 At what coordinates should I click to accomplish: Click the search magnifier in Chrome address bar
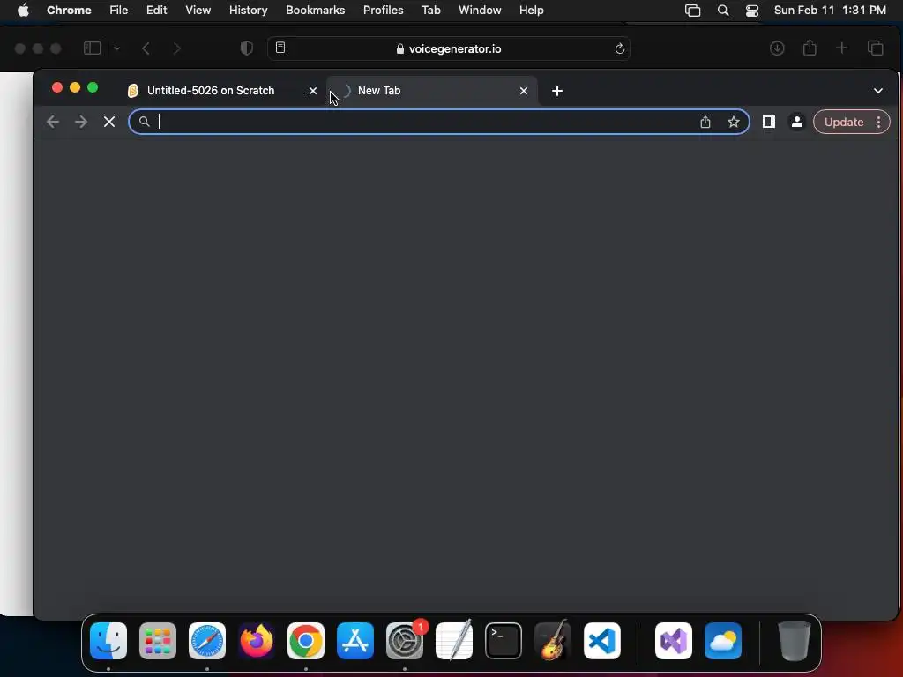pos(144,122)
